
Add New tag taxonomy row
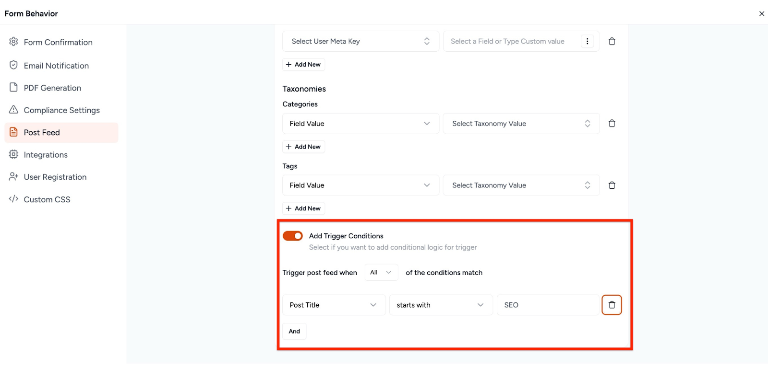(x=303, y=208)
